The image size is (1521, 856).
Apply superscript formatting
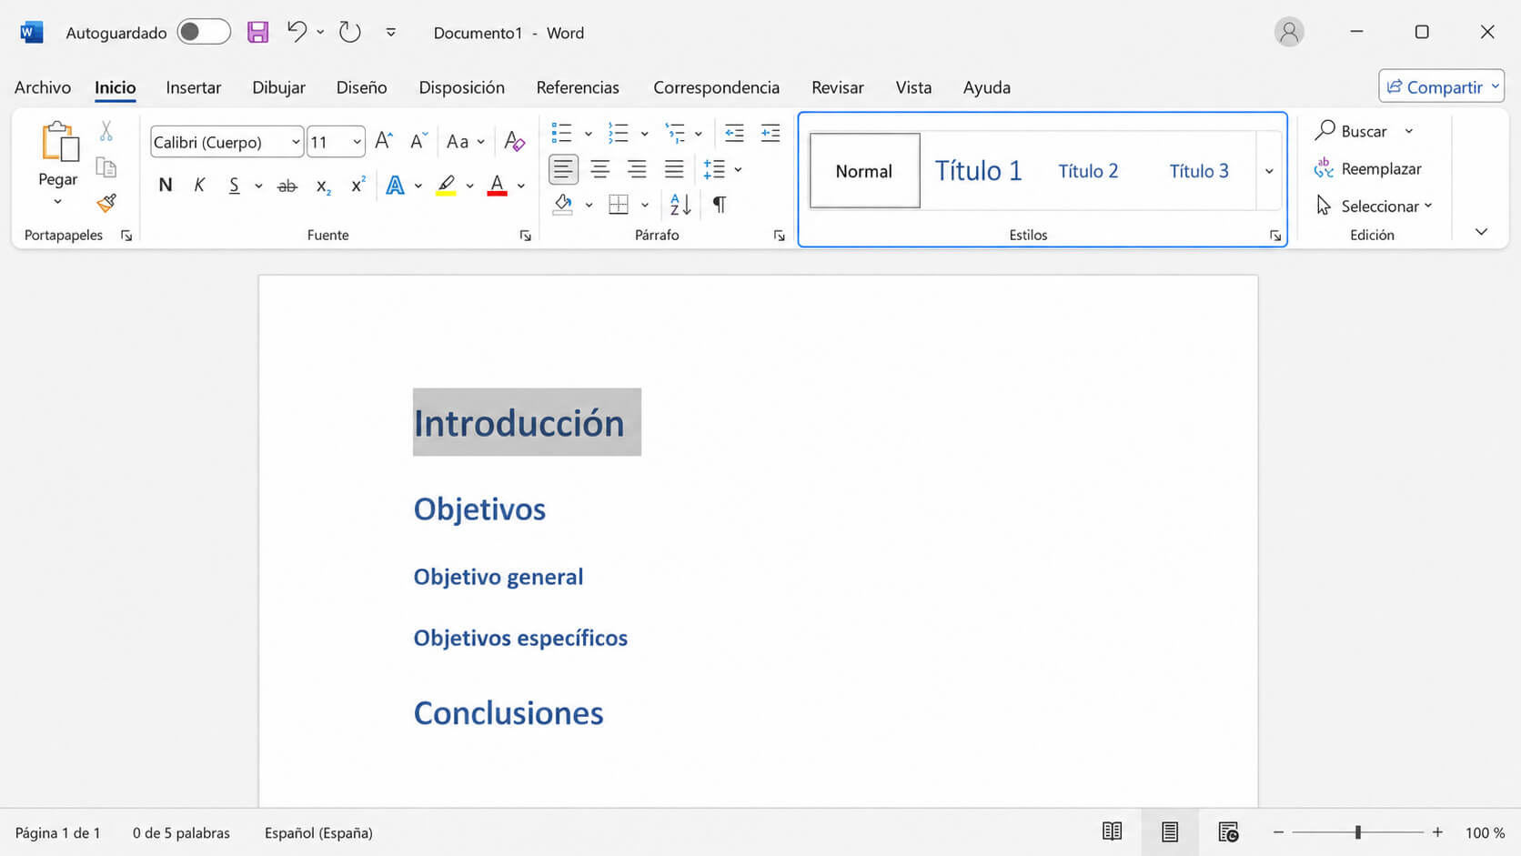point(358,185)
